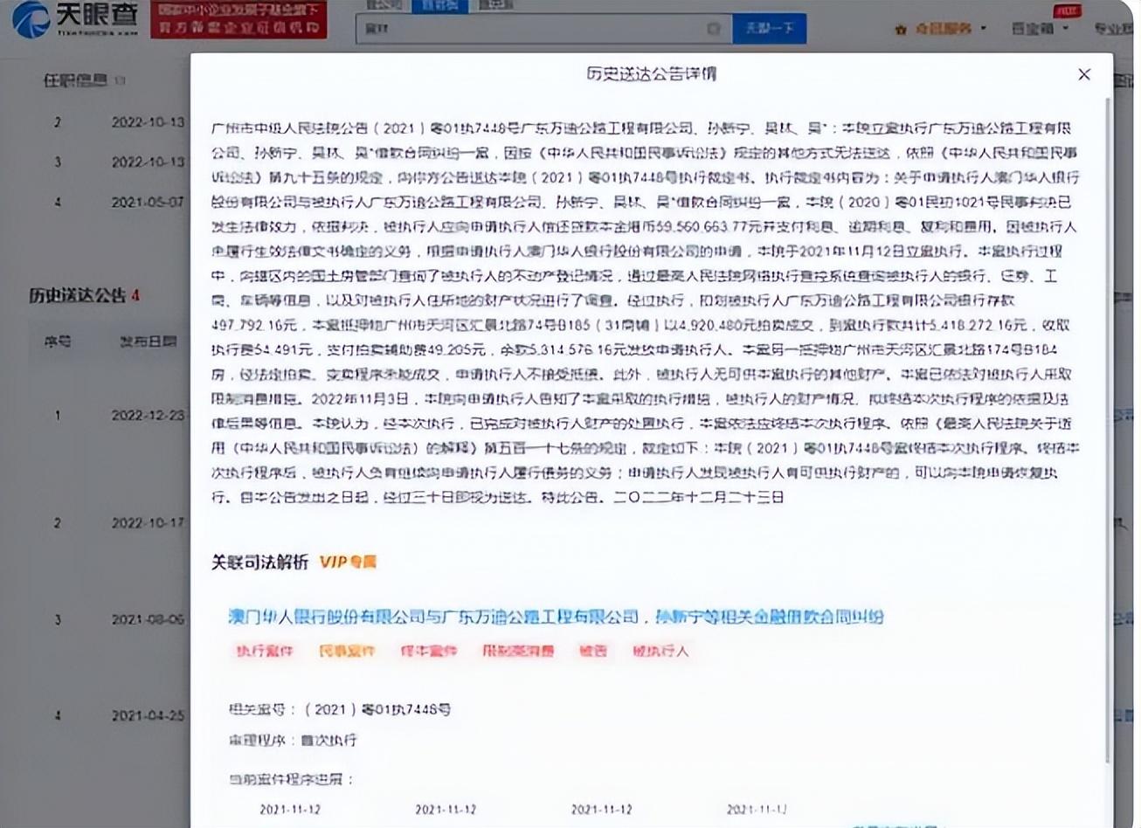
Task: Click the 天眼查 logo in the header
Action: pos(75,19)
